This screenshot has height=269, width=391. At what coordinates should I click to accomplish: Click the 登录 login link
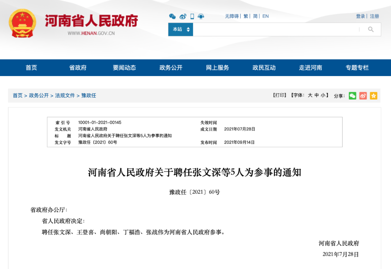[x=360, y=16]
